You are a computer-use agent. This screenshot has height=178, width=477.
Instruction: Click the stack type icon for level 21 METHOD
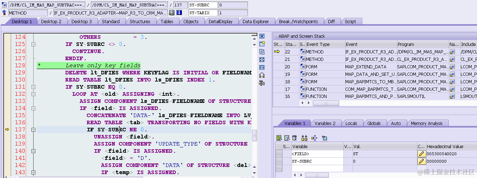tap(303, 59)
